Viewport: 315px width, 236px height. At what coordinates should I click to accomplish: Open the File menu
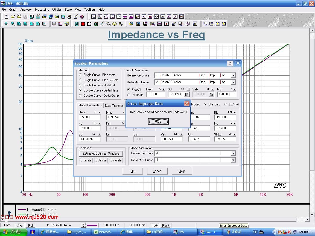4,10
